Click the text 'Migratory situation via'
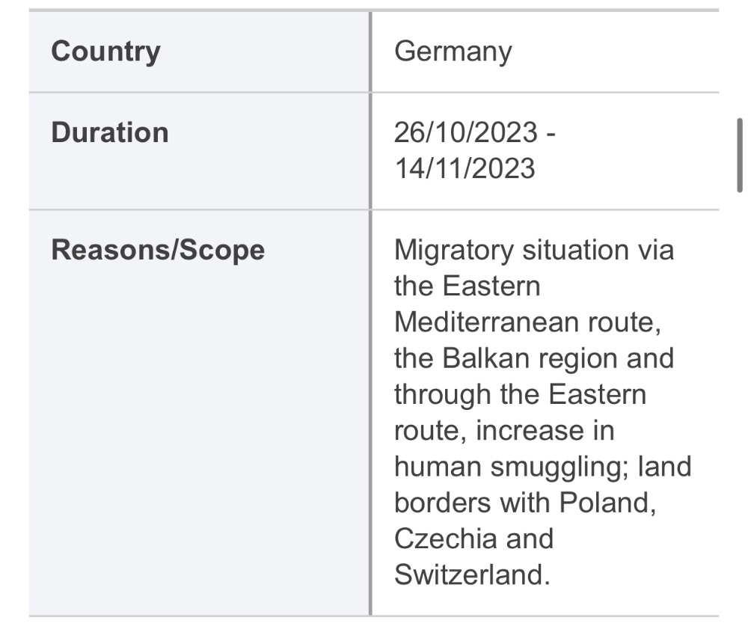 (x=534, y=250)
